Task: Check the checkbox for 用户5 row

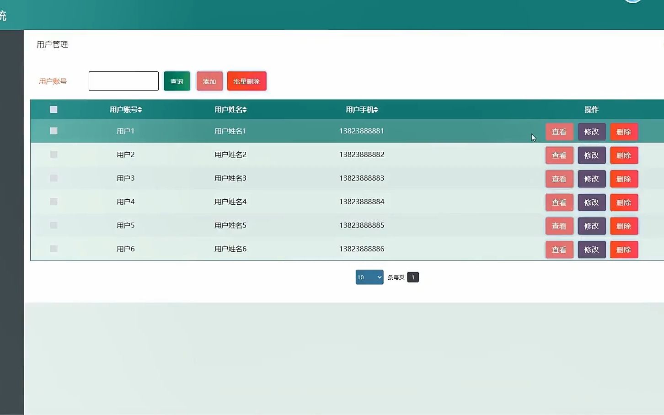Action: [x=54, y=225]
